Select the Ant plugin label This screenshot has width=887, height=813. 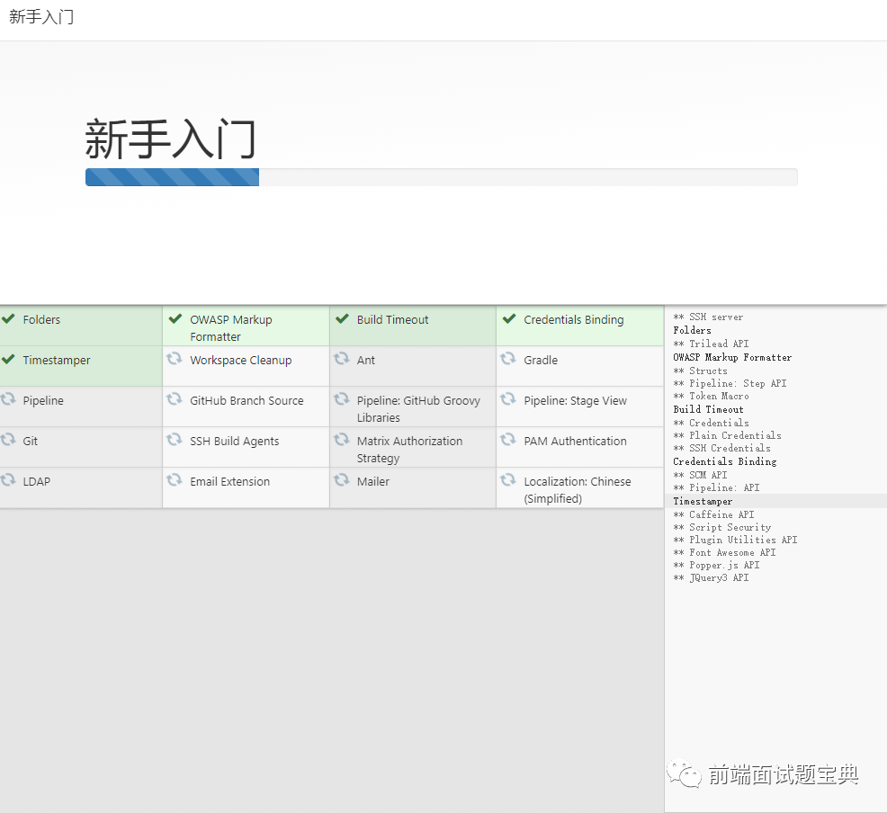tap(366, 360)
